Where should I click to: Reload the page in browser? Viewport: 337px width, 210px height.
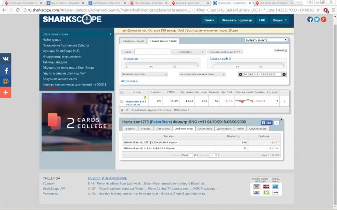coord(17,10)
